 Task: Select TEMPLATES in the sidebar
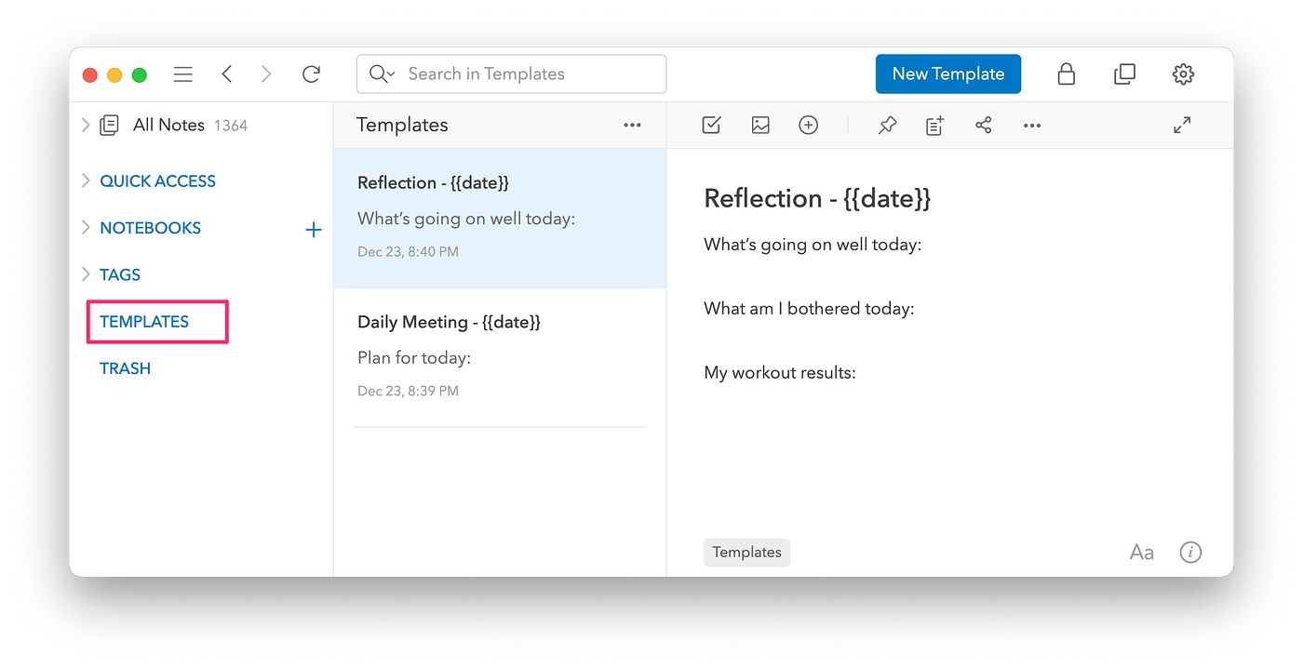[144, 322]
